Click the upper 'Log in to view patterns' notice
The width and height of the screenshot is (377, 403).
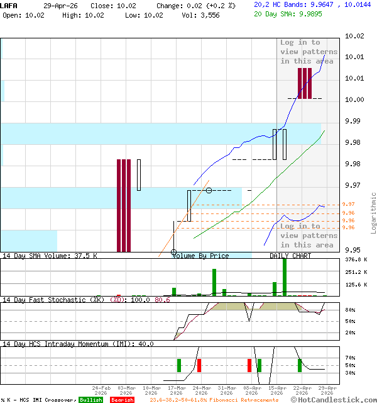(x=309, y=52)
